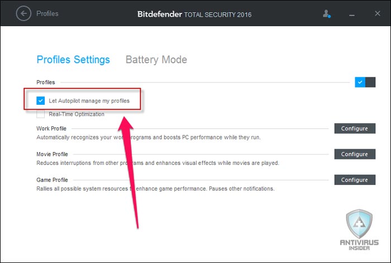Click the Game Profile heading
Viewport: 391px width, 263px height.
click(x=52, y=179)
